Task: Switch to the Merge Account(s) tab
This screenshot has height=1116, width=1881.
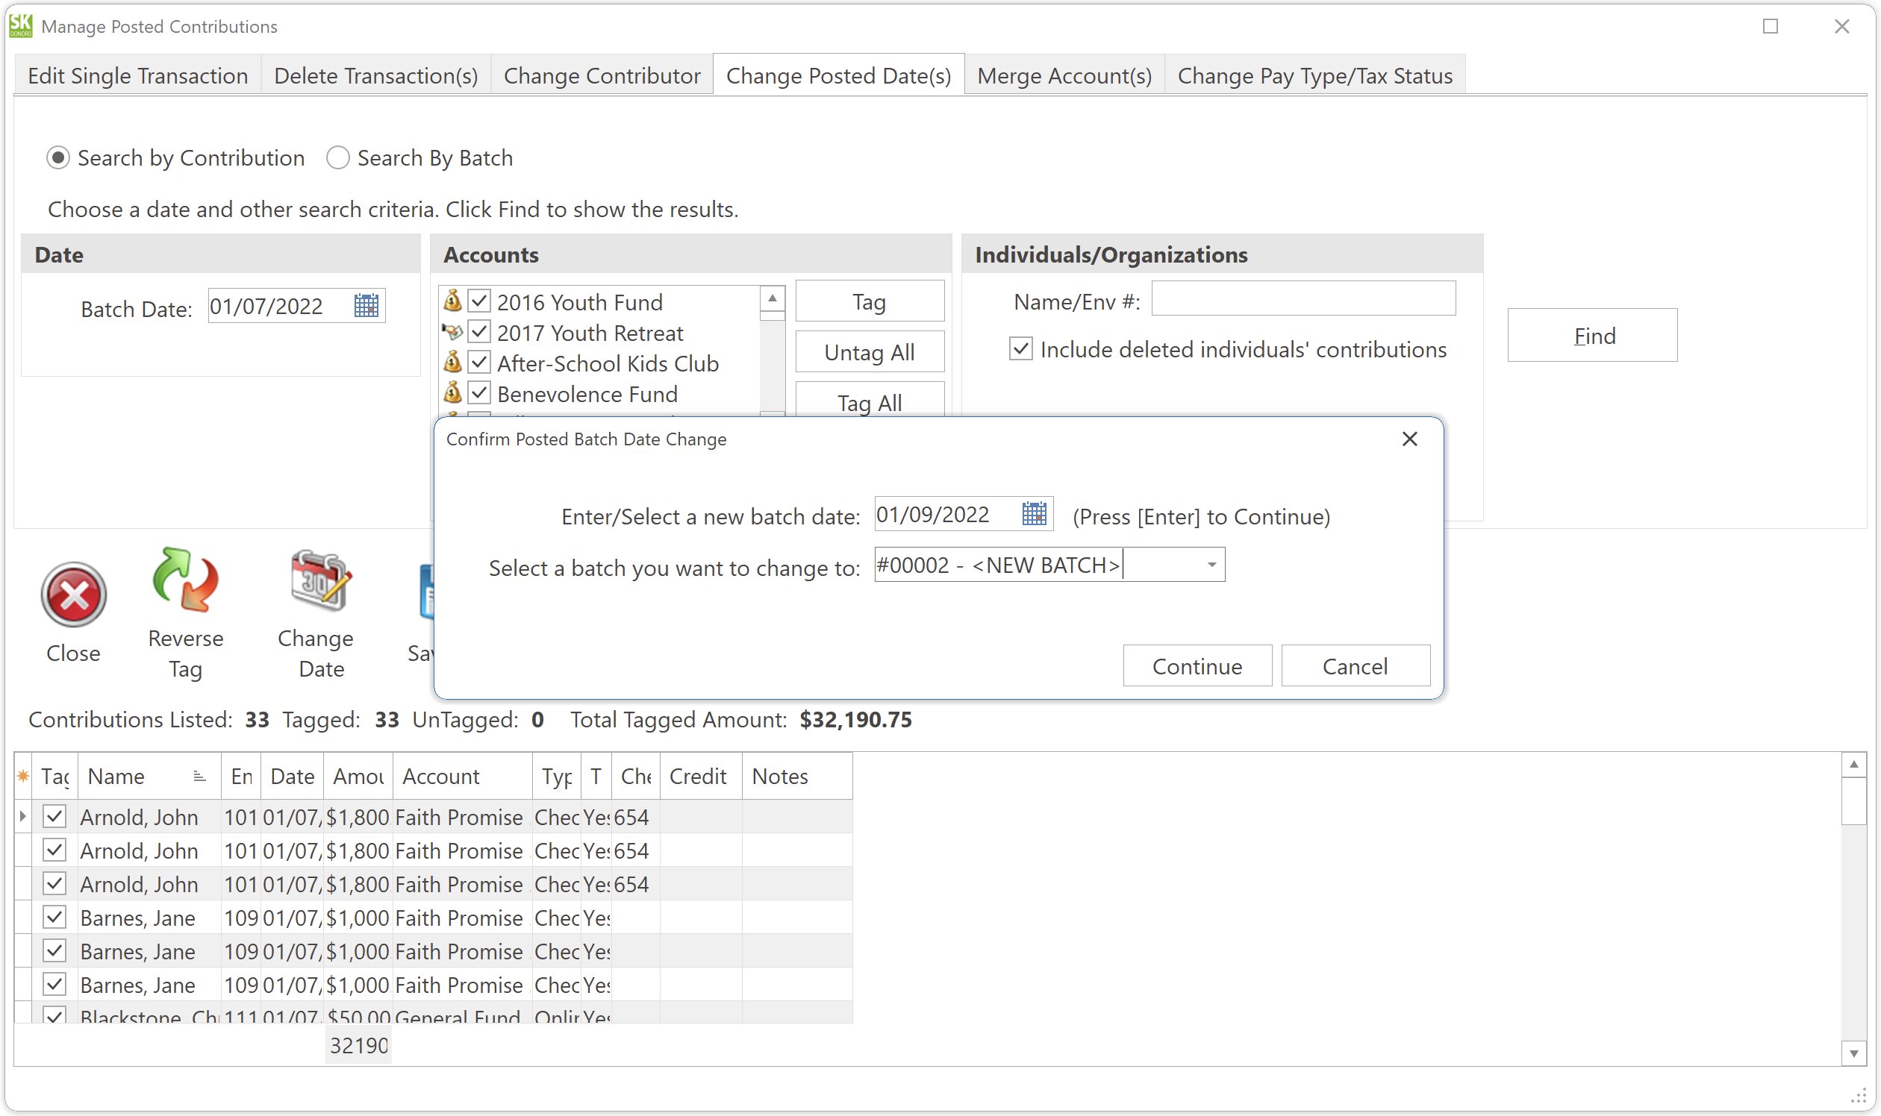Action: 1063,75
